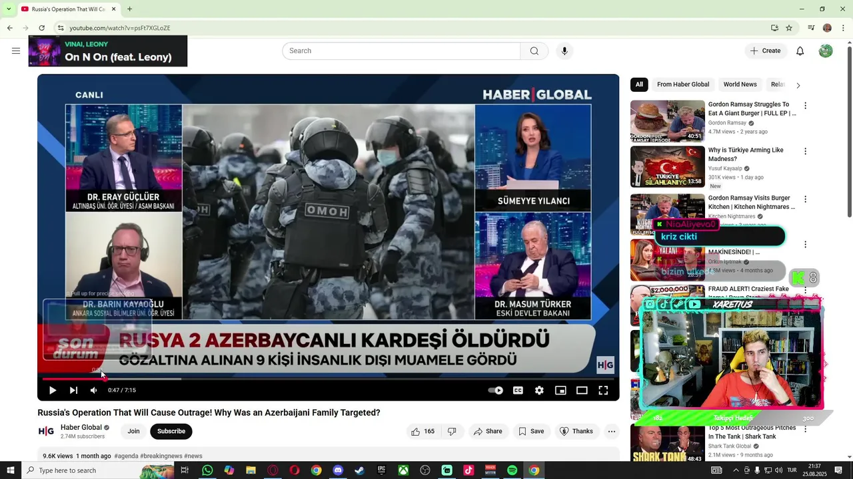The height and width of the screenshot is (479, 853).
Task: Mute the video player volume
Action: coord(94,391)
